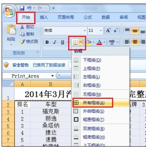This screenshot has height=147, width=146.
Task: Click the cell containing 捷达
Action: (51, 133)
